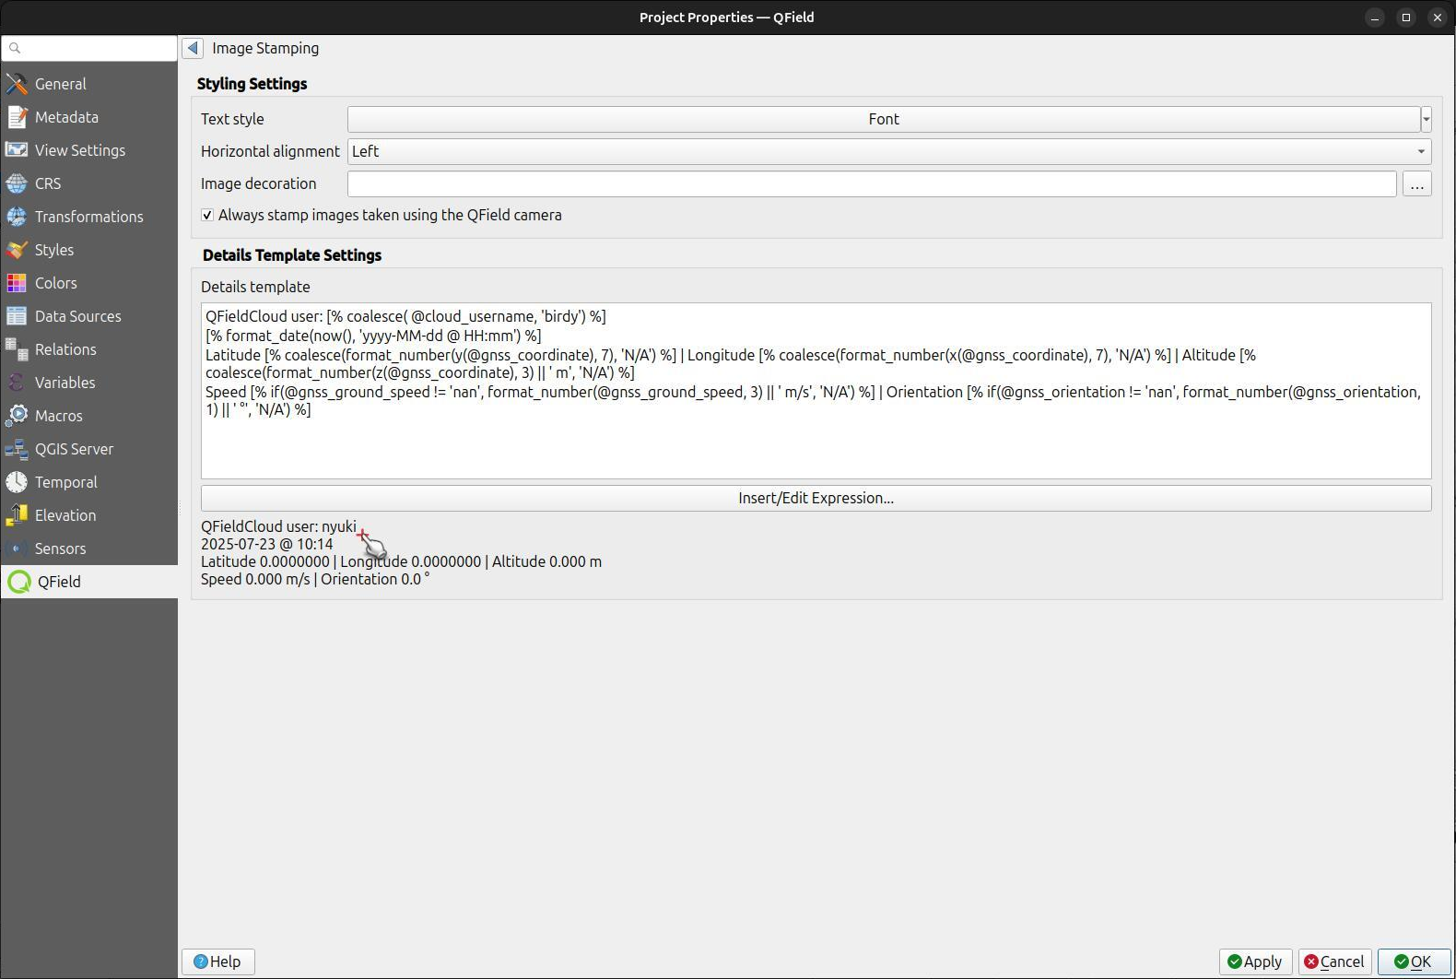Click the Sensors icon
The height and width of the screenshot is (979, 1456).
[x=17, y=548]
